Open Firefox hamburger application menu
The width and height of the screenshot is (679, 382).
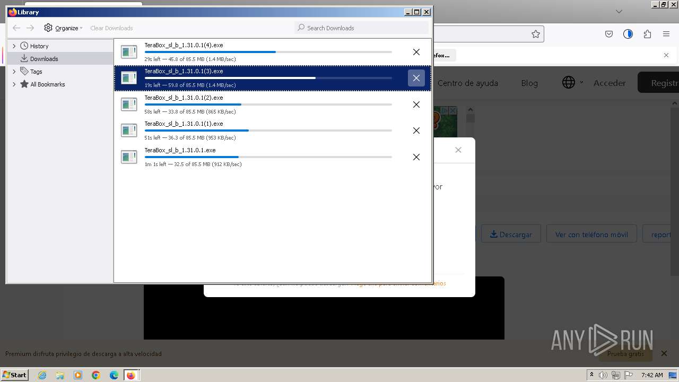coord(666,34)
